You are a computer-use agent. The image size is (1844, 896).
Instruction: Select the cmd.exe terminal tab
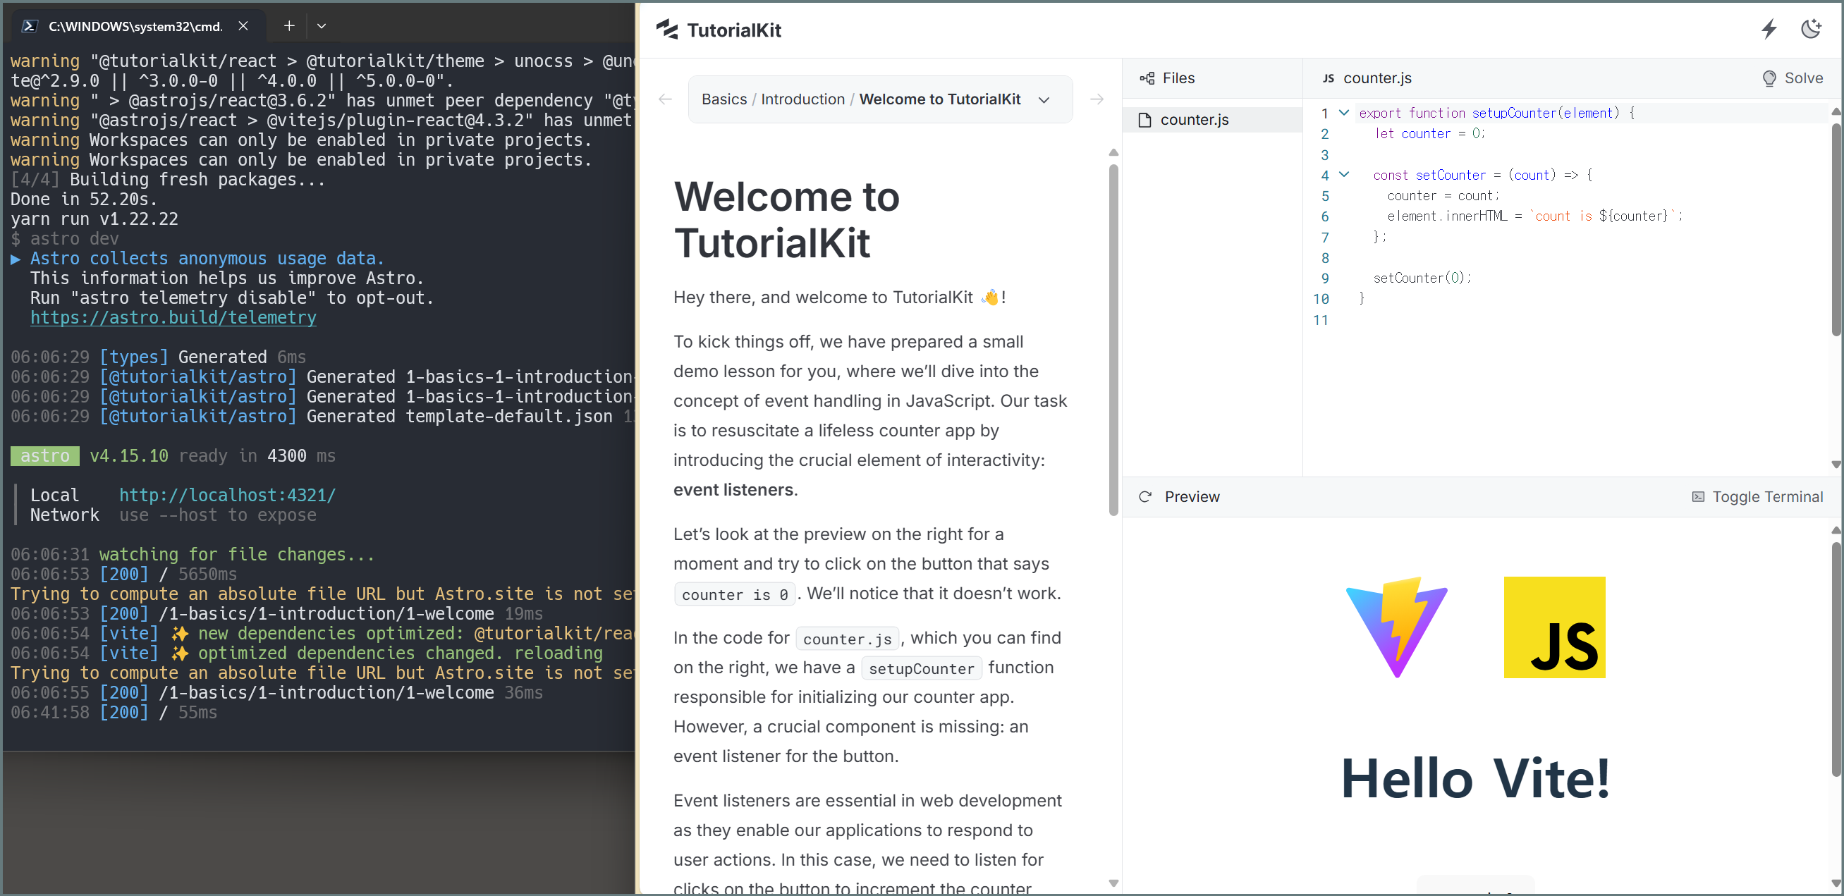coord(135,26)
